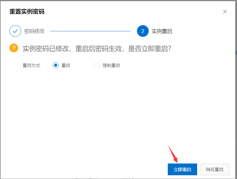
Task: Enable the normal restart radio button
Action: click(55, 65)
